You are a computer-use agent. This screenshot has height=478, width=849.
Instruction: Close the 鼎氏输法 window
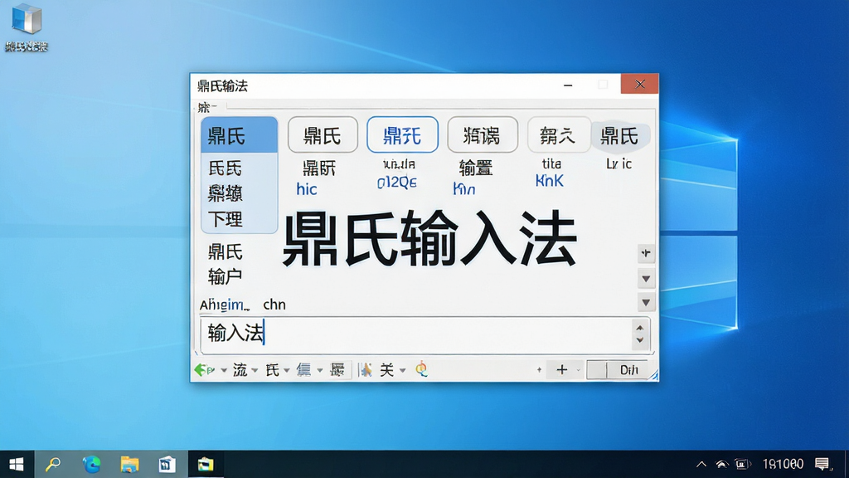tap(640, 84)
